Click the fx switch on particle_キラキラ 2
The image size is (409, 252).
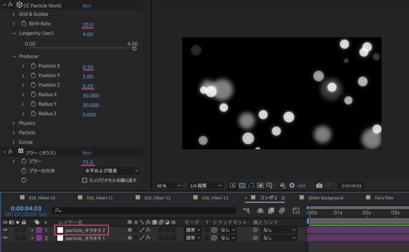click(148, 230)
